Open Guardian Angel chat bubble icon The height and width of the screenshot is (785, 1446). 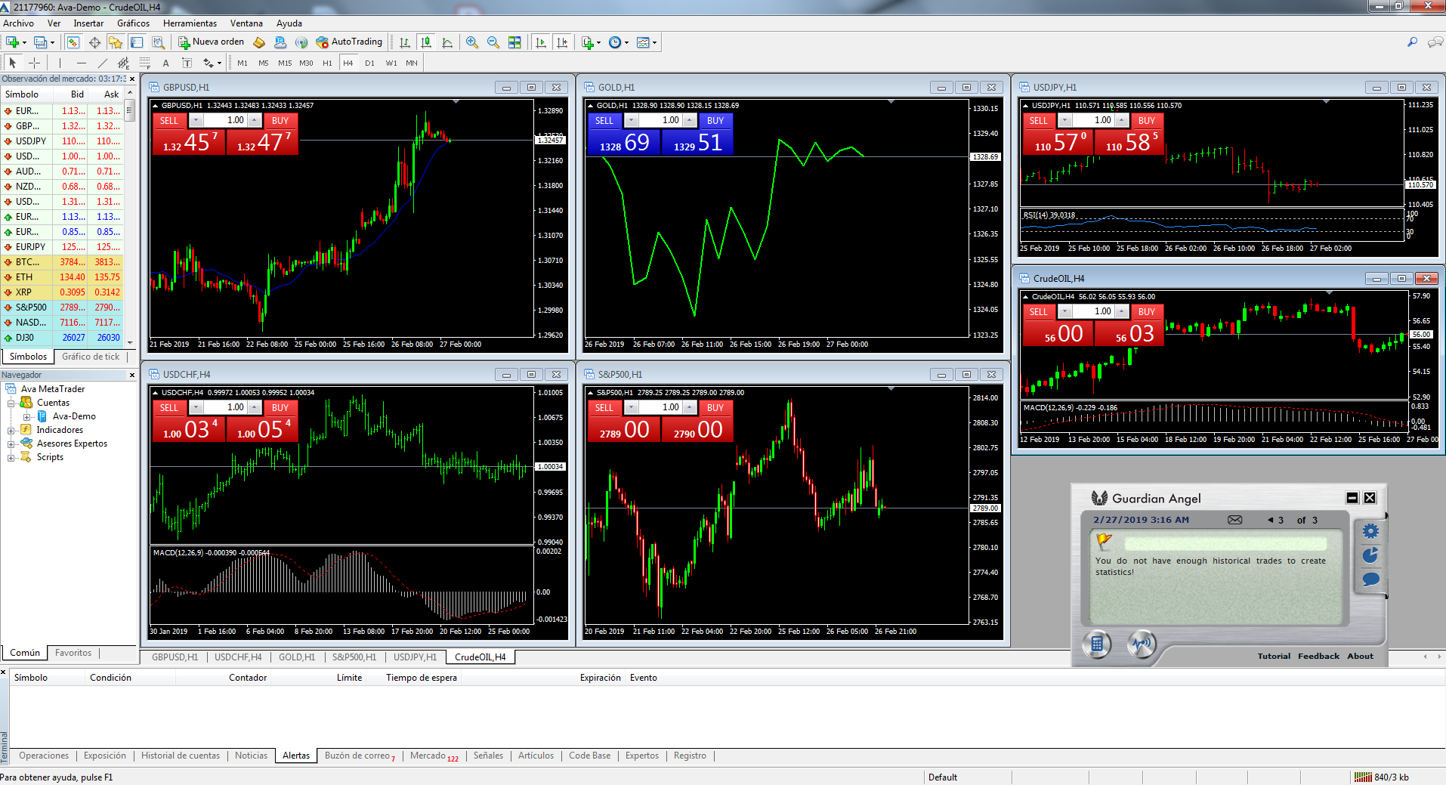pyautogui.click(x=1370, y=579)
